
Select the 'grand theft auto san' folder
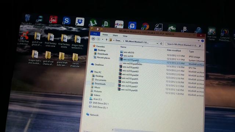[x=62, y=59]
